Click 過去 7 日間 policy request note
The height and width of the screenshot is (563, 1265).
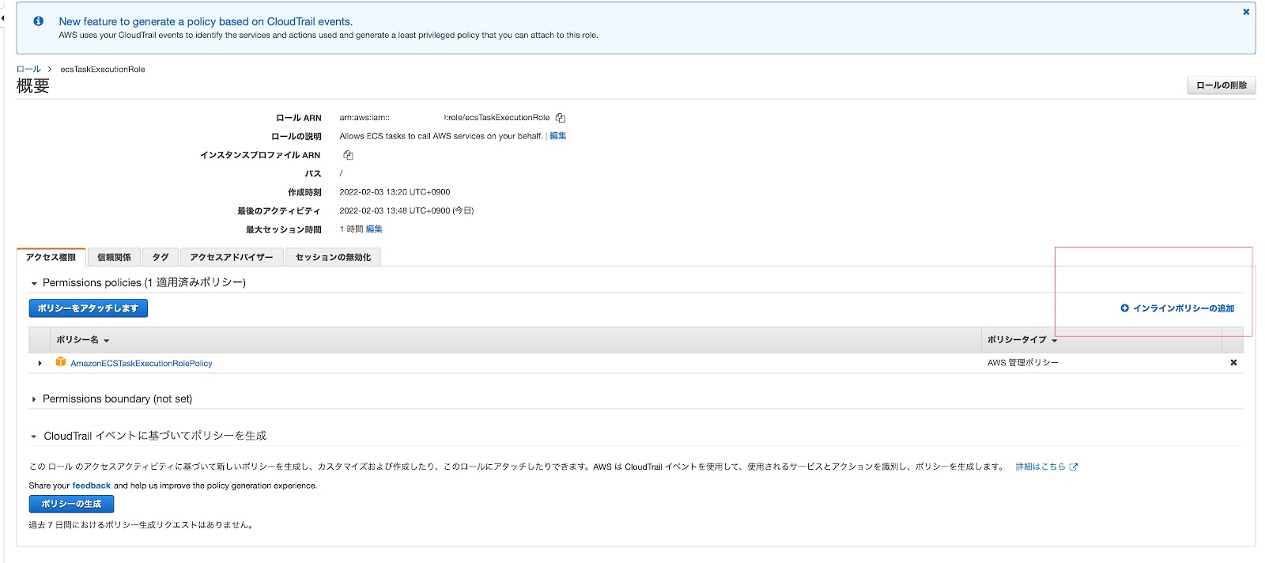click(x=142, y=525)
